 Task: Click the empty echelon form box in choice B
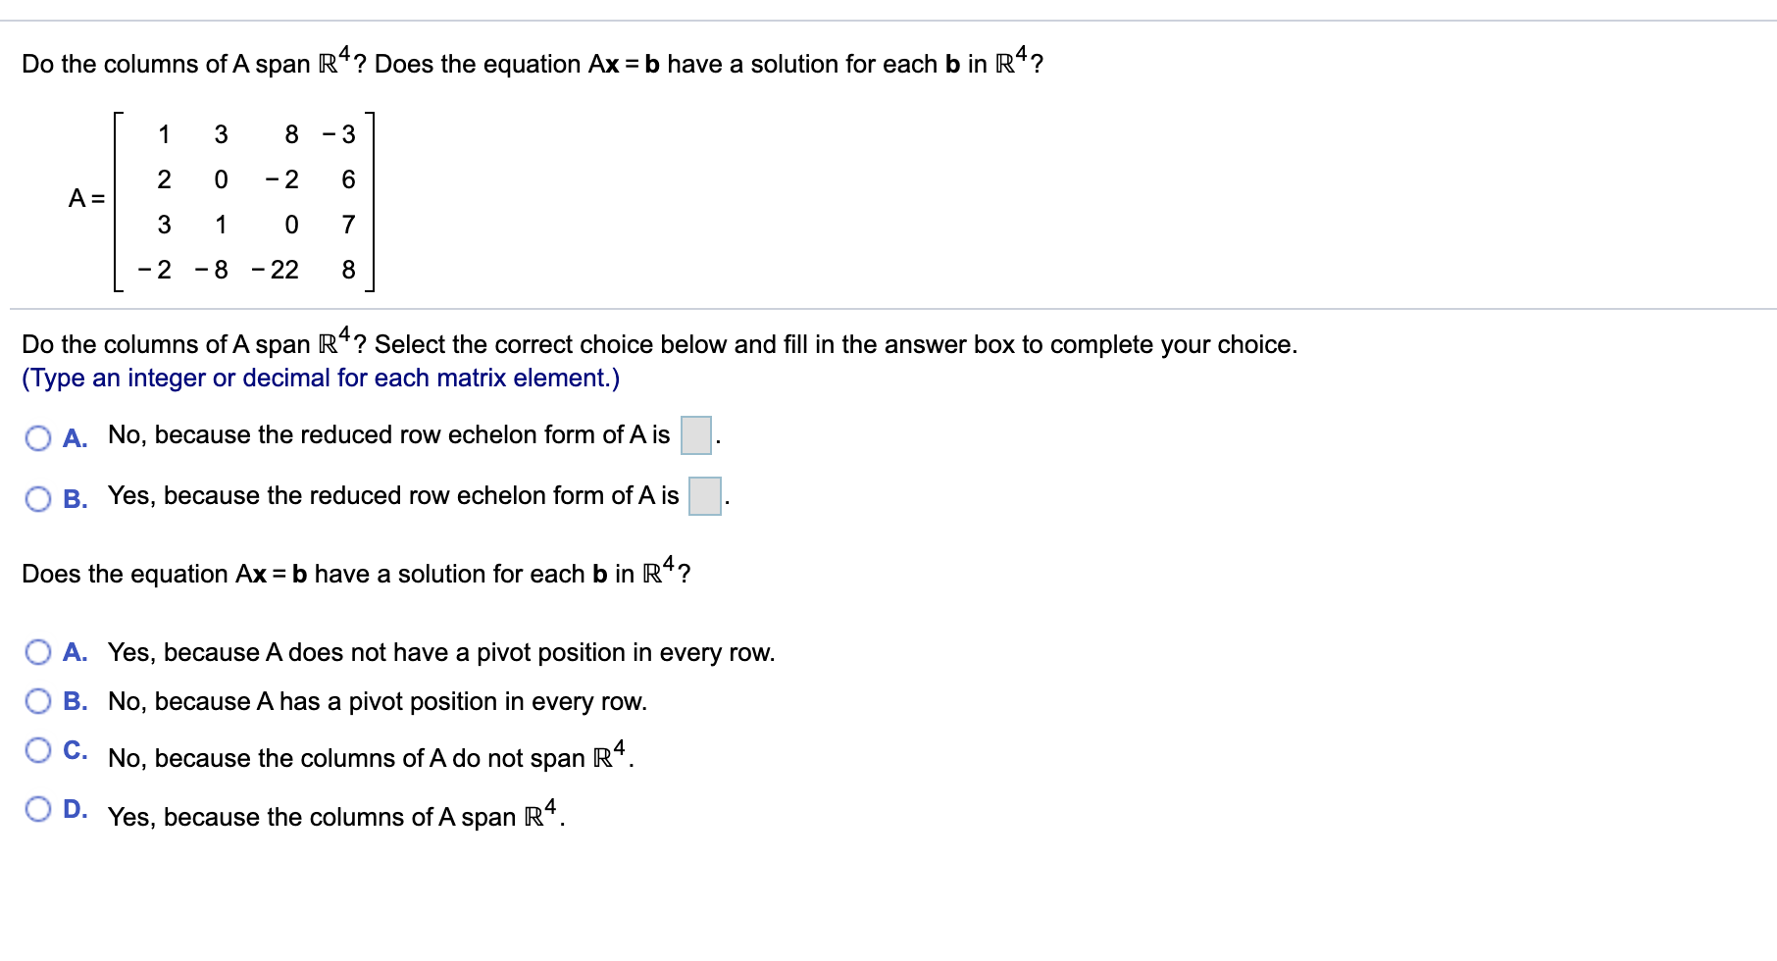[x=703, y=497]
